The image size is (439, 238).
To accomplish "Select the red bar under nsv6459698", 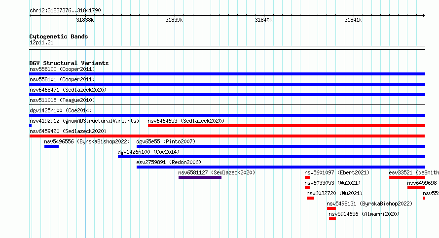I will point(416,188).
